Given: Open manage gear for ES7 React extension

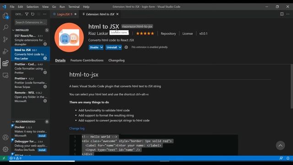Looking at the screenshot, I should (x=45, y=44).
